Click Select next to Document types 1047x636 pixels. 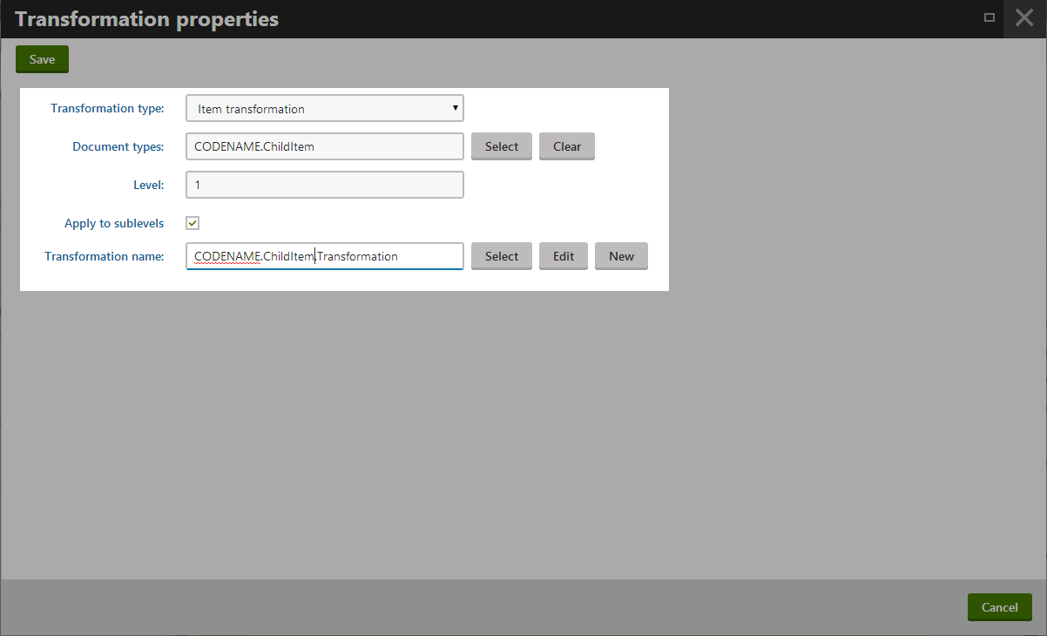[x=502, y=146]
